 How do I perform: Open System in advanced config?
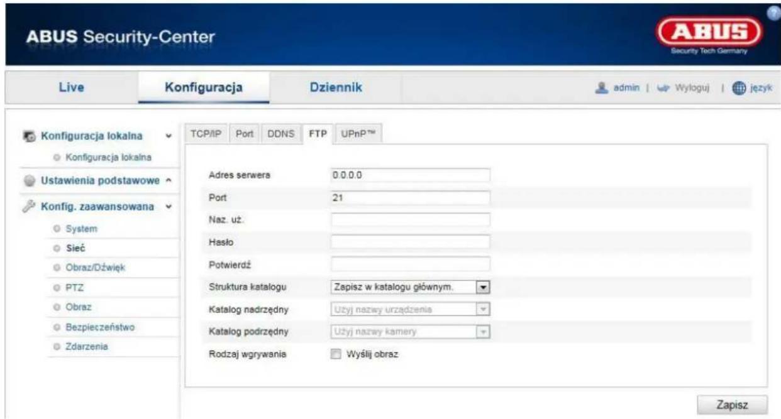[x=82, y=229]
